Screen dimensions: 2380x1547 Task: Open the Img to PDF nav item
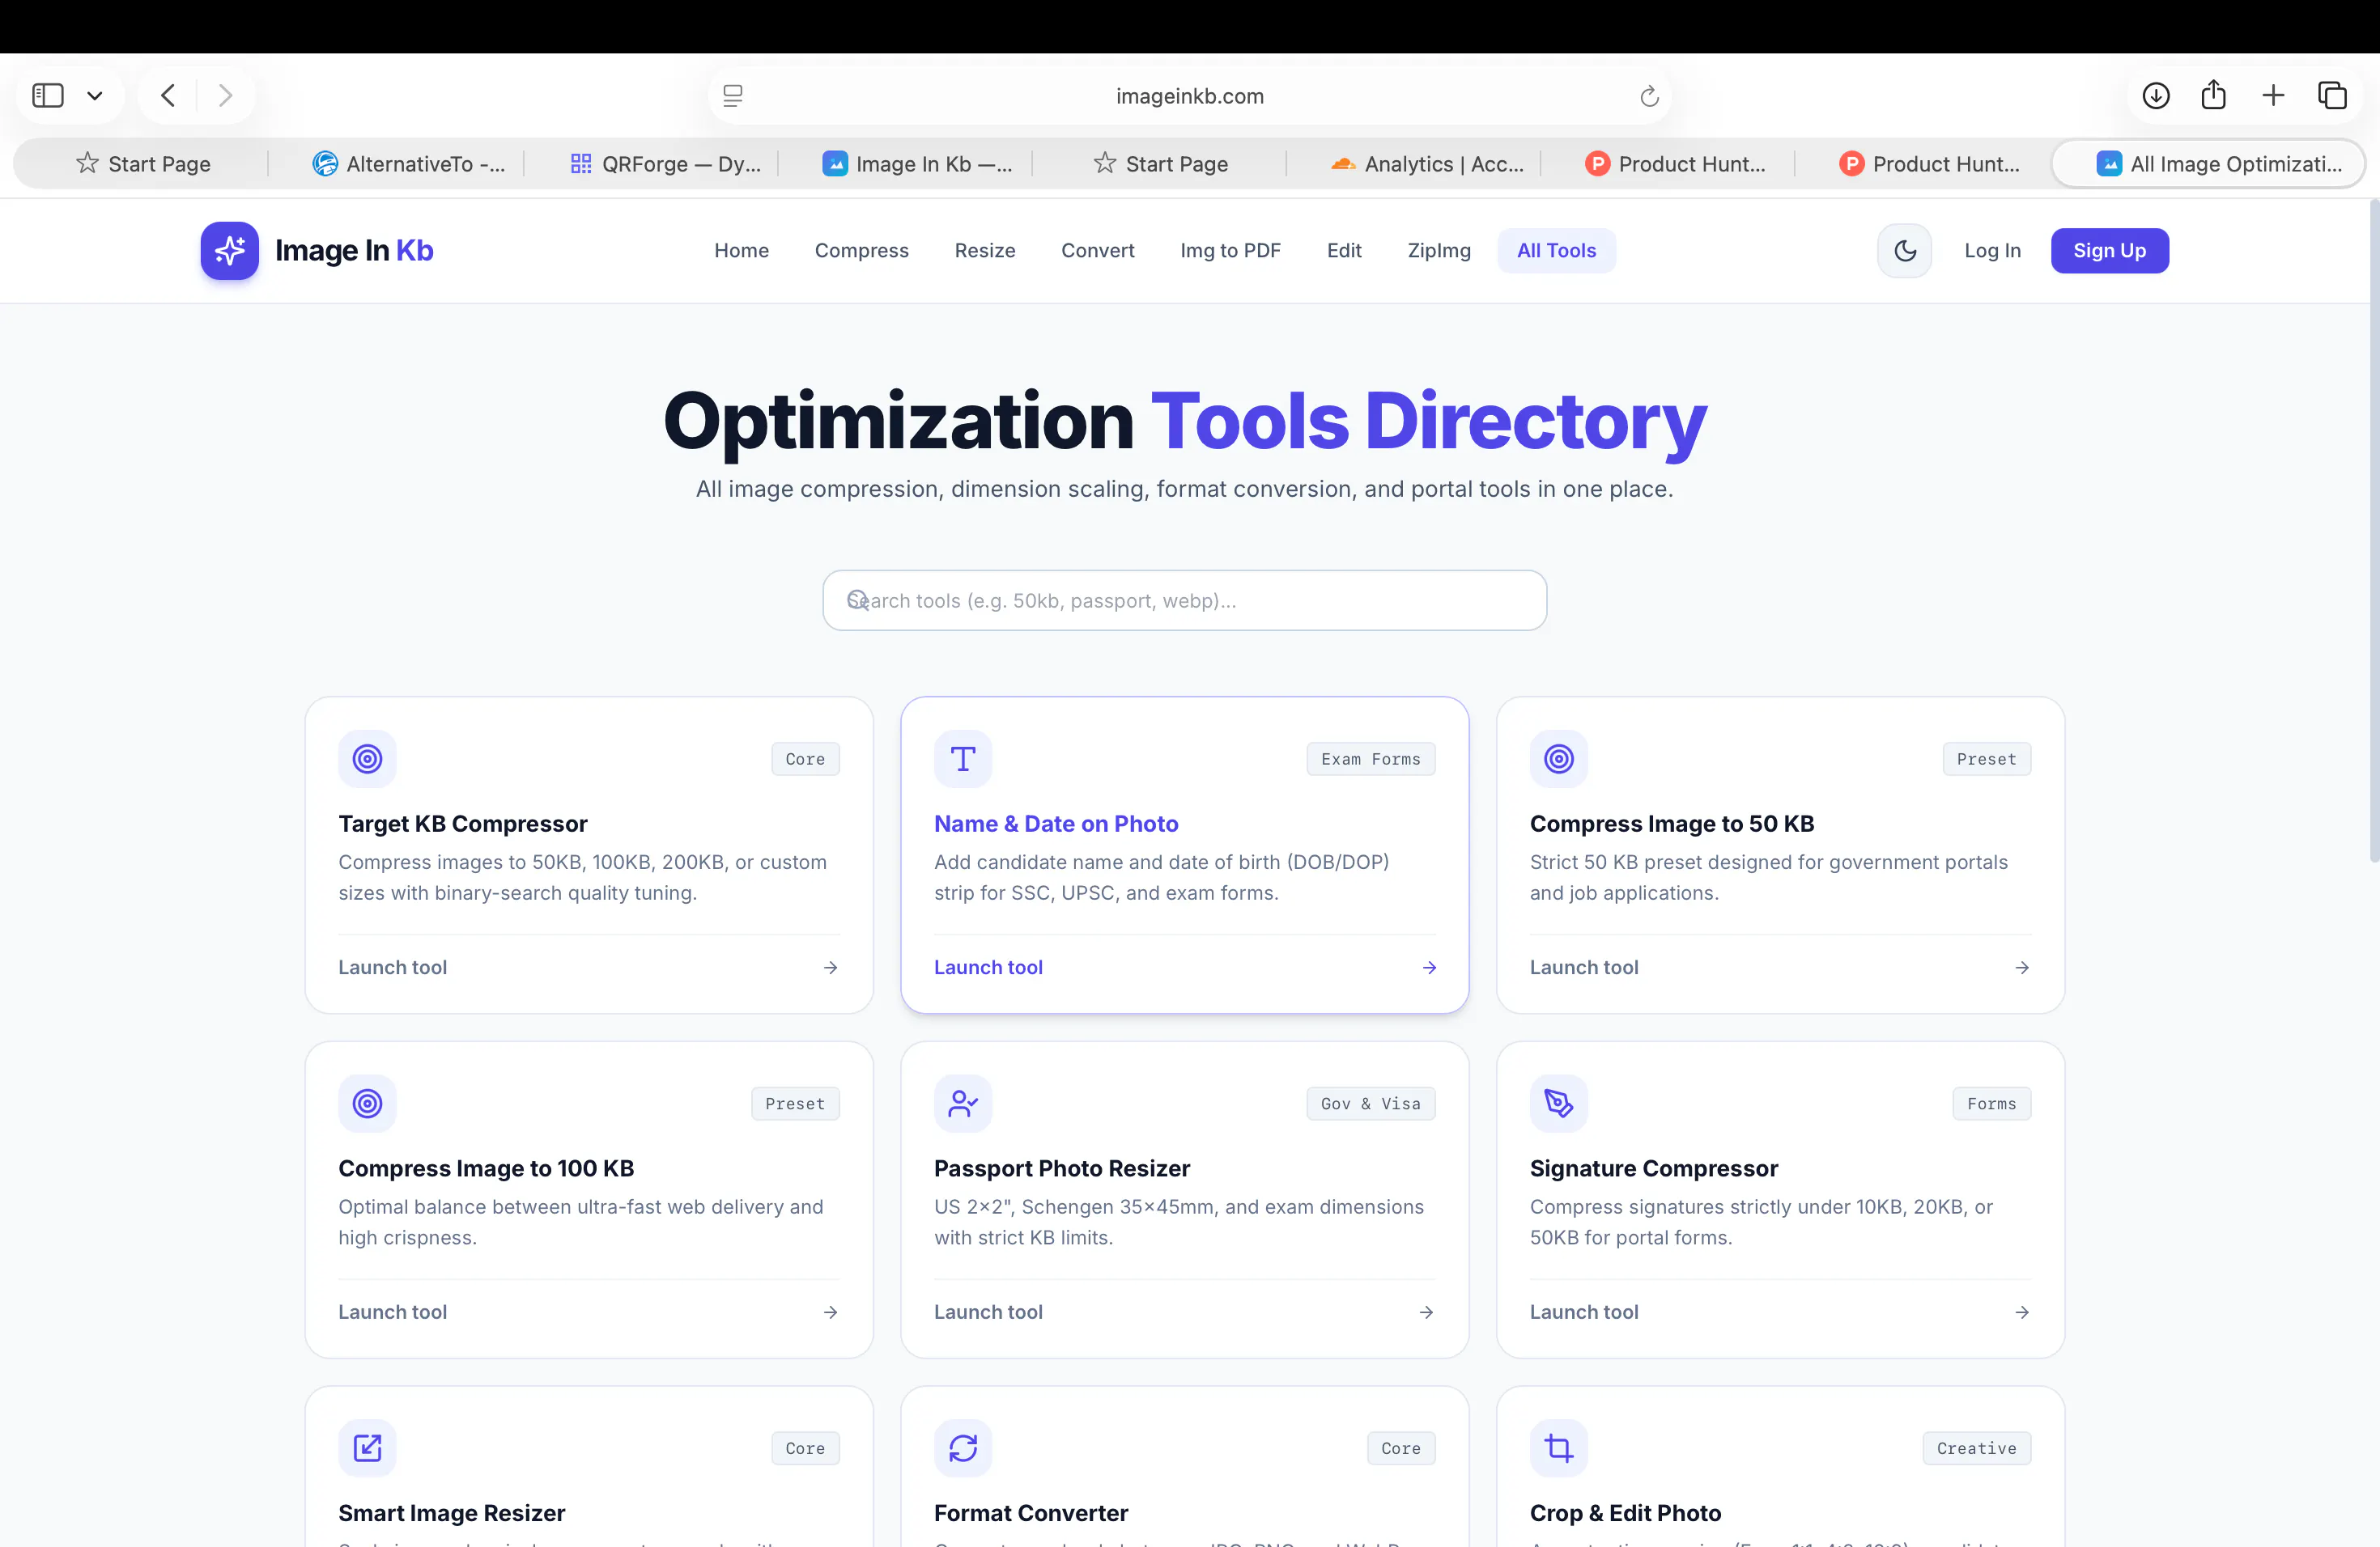1230,251
